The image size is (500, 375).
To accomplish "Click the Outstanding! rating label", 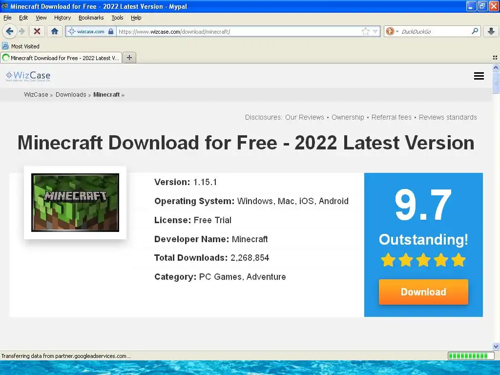I will pyautogui.click(x=423, y=239).
